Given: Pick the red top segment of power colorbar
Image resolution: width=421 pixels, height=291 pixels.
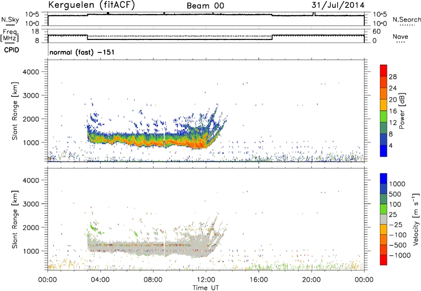Looking at the screenshot, I should [384, 71].
